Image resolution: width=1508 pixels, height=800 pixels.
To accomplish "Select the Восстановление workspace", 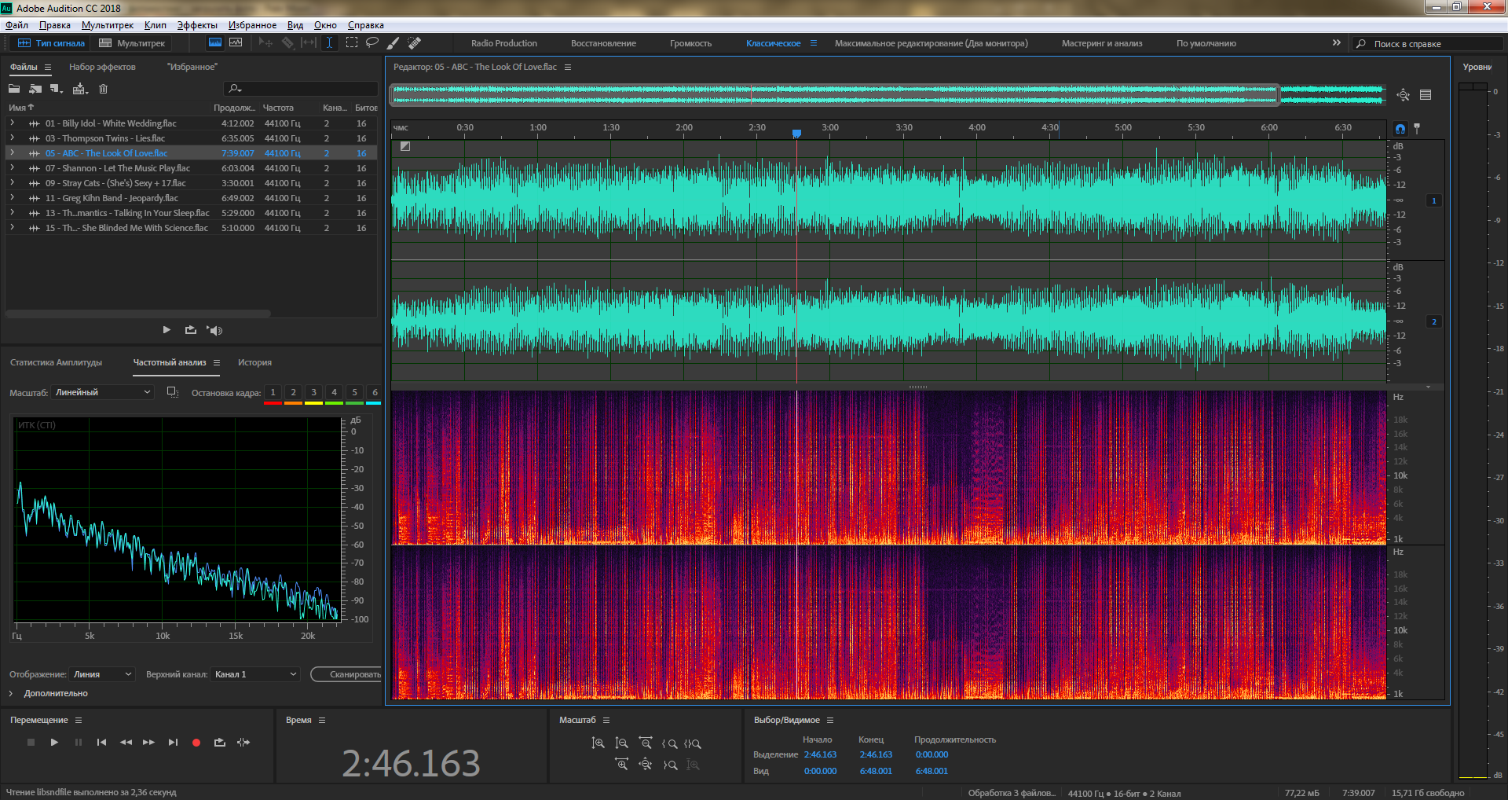I will point(603,43).
